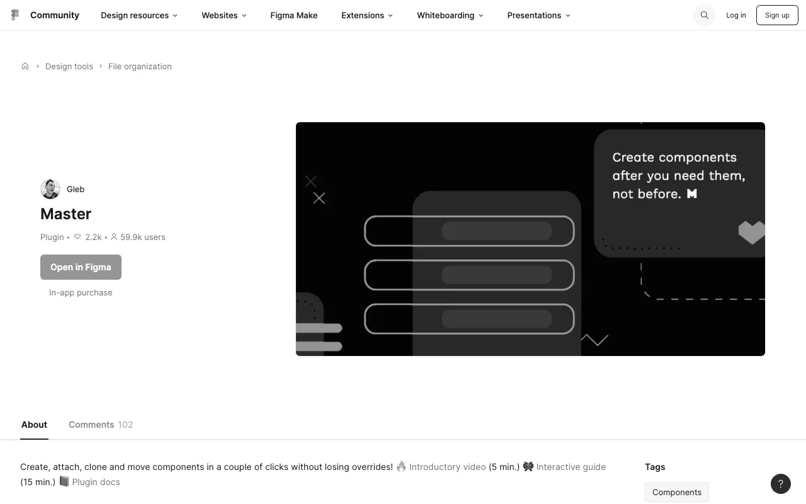Click the 59.9k users text
Screen dimensions: 806x504
tap(143, 237)
